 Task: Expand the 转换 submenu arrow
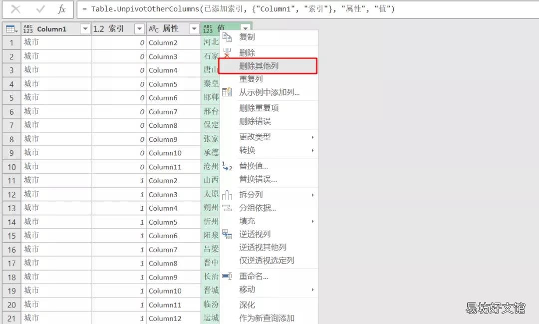pyautogui.click(x=312, y=150)
